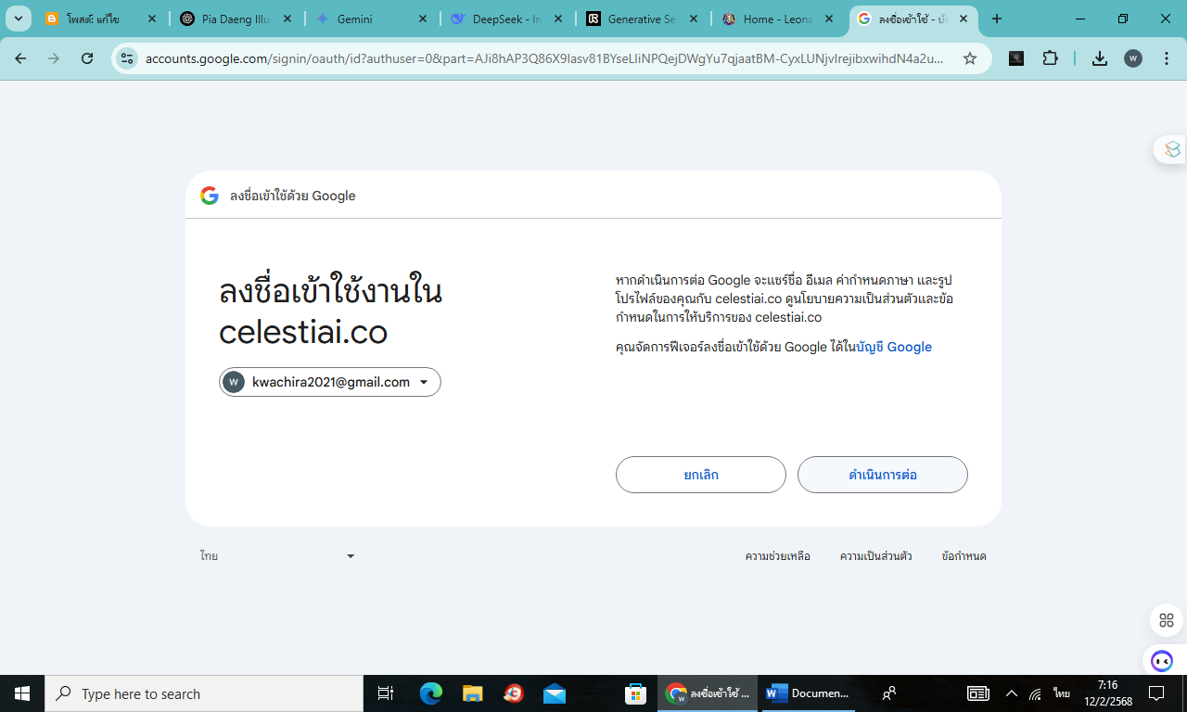Click the dark extension icon left of Extensions
1187x712 pixels.
coord(1016,58)
